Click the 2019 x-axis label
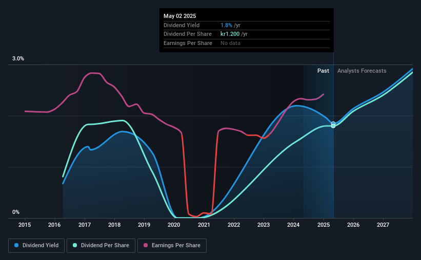 144,225
